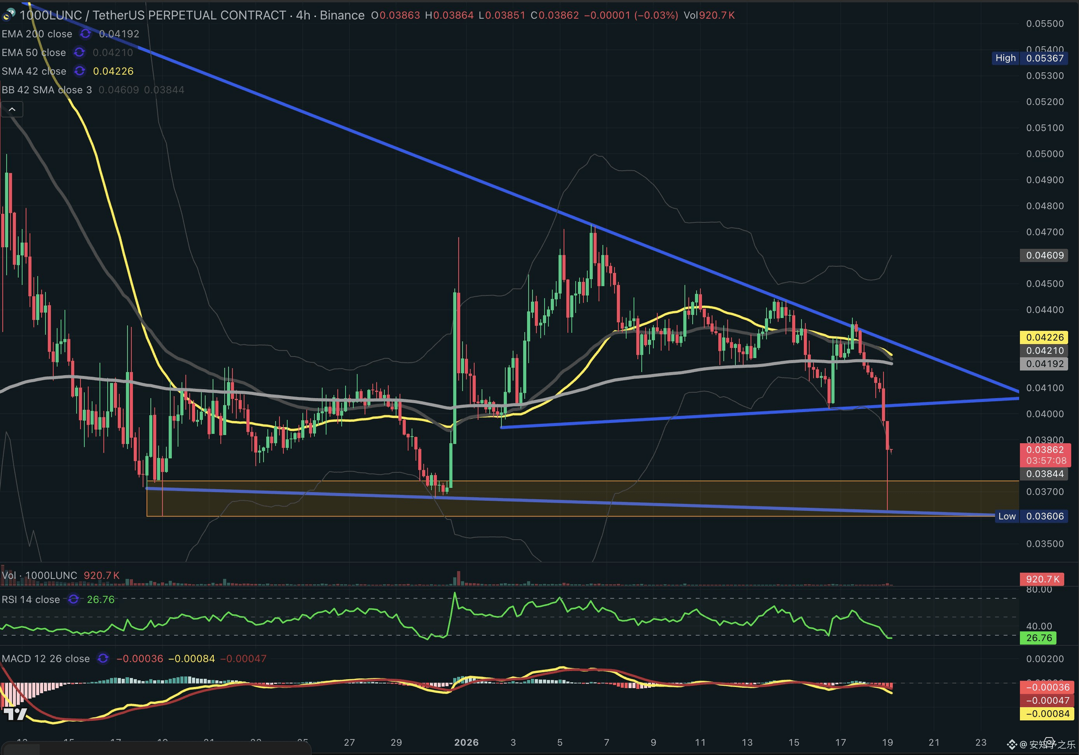
Task: Toggle BB 42 SMA close 3 visibility
Action: pyautogui.click(x=47, y=90)
